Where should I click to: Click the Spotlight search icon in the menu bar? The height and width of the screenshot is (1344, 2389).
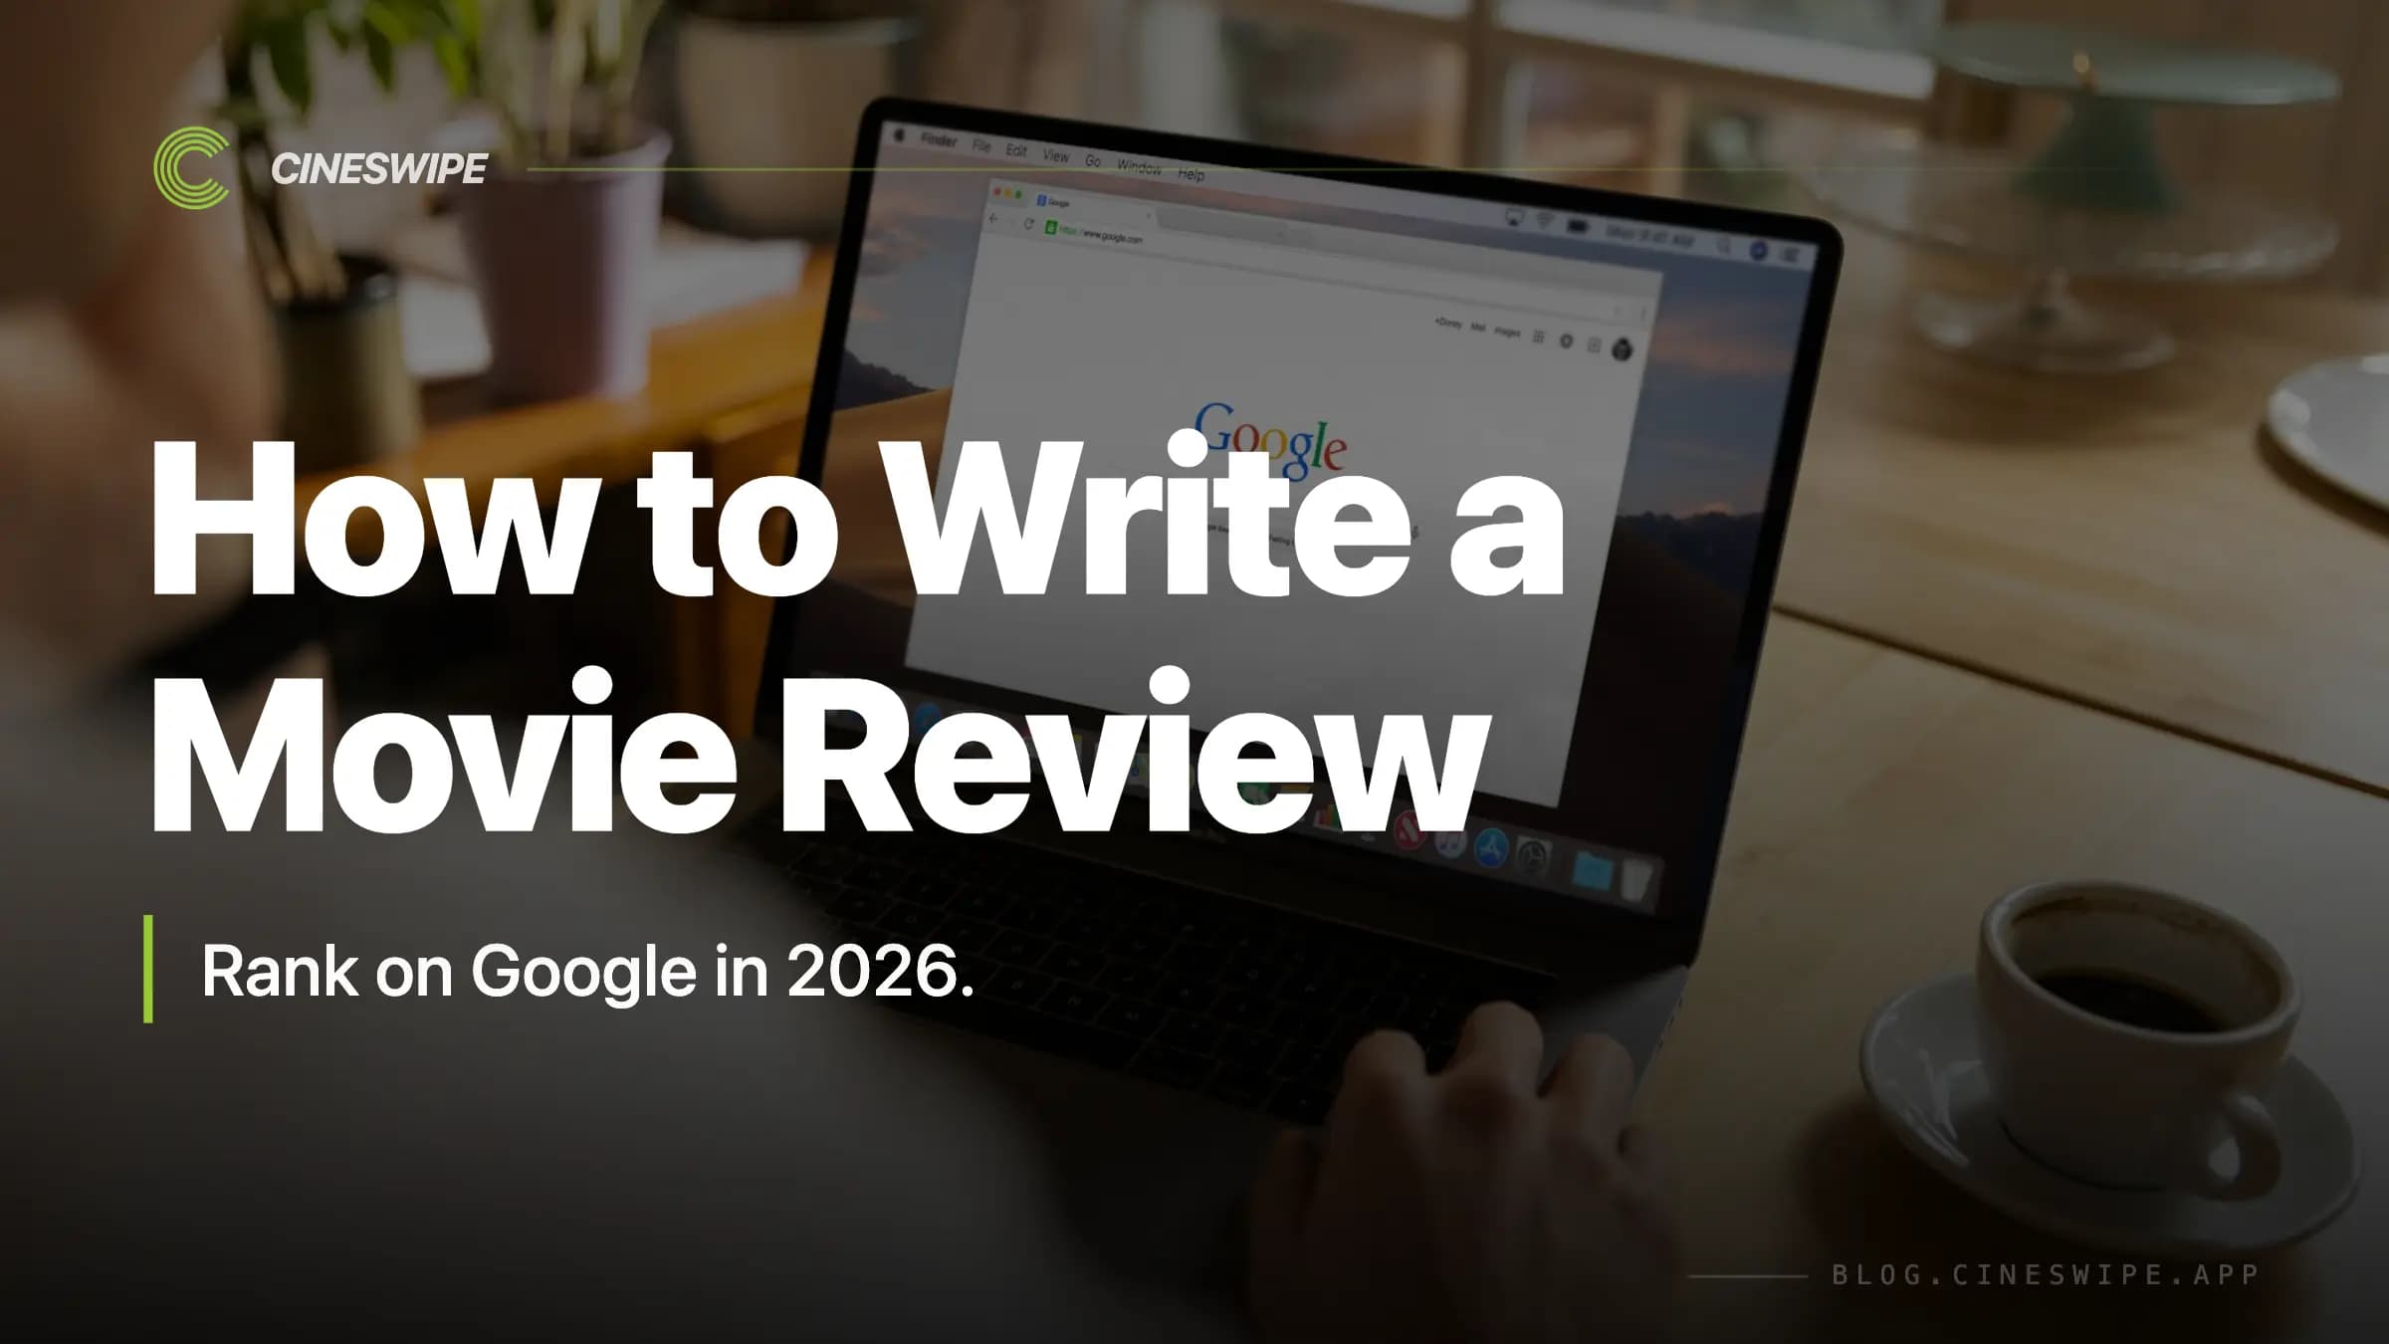click(x=1724, y=245)
